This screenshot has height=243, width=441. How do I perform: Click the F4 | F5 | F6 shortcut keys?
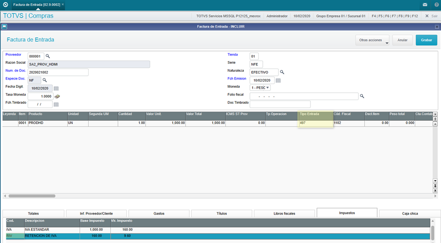coord(395,16)
